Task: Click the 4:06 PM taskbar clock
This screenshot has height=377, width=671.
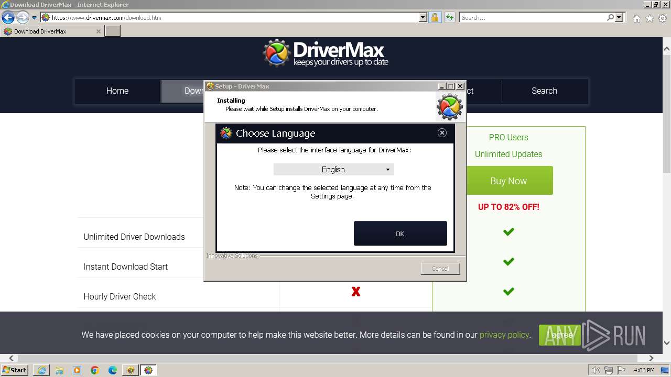Action: click(x=644, y=370)
